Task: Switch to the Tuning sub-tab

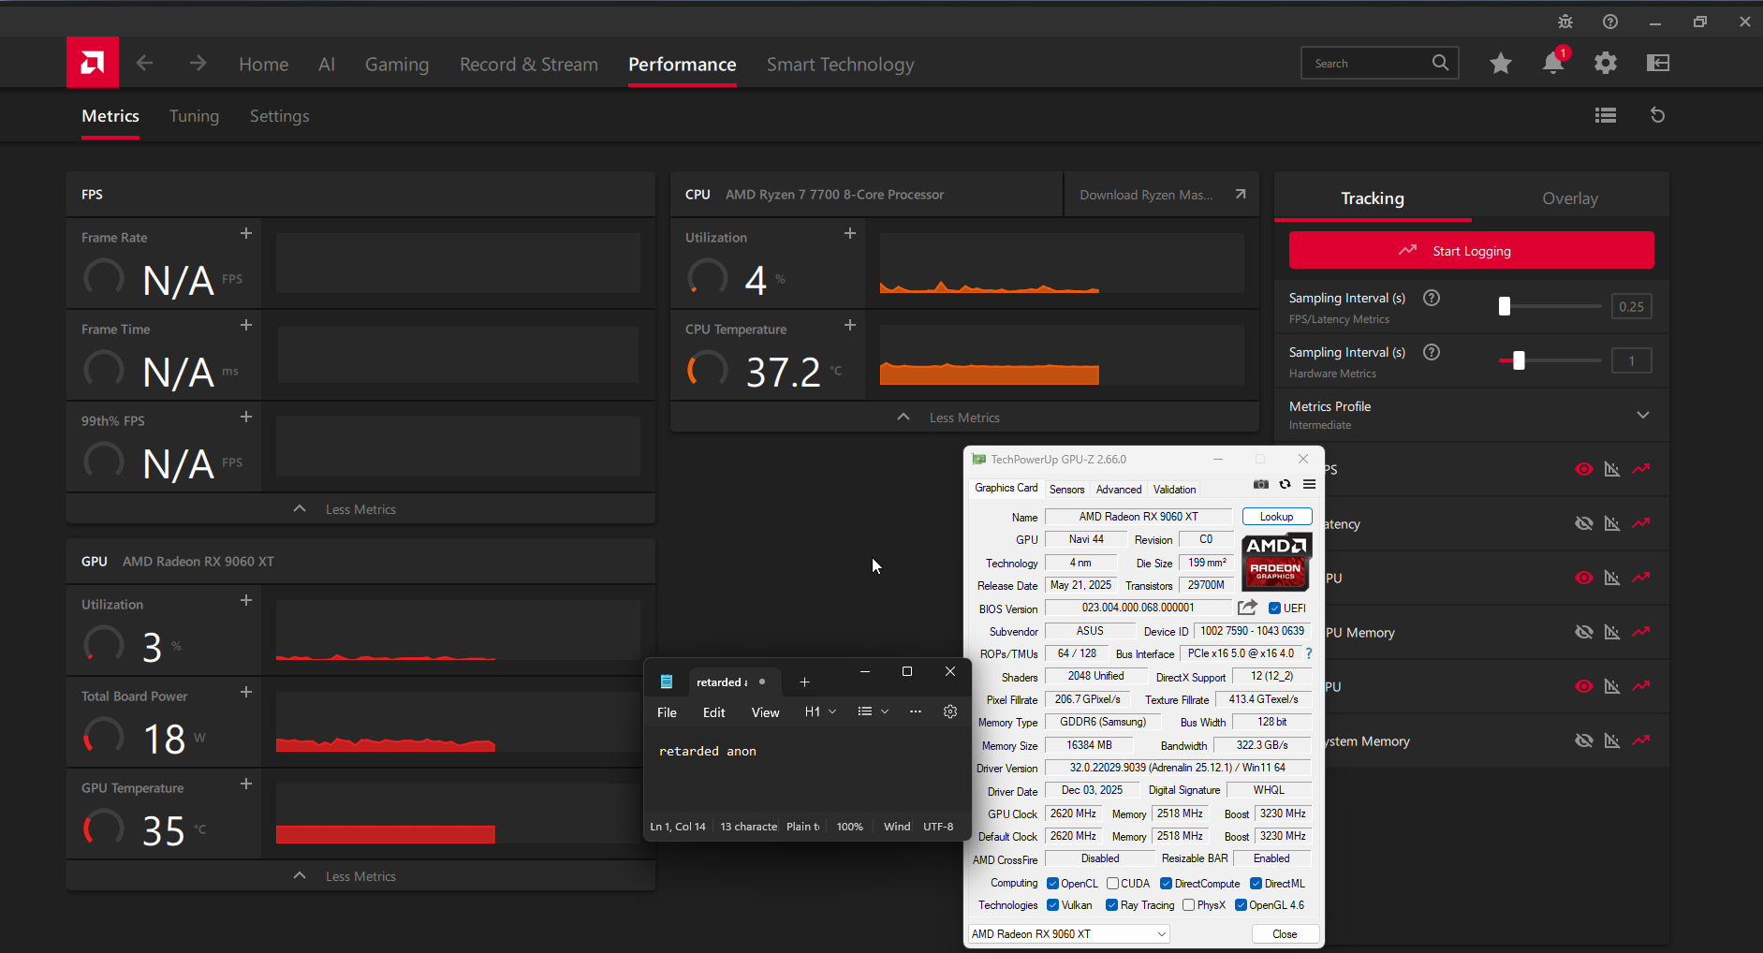Action: click(x=194, y=115)
